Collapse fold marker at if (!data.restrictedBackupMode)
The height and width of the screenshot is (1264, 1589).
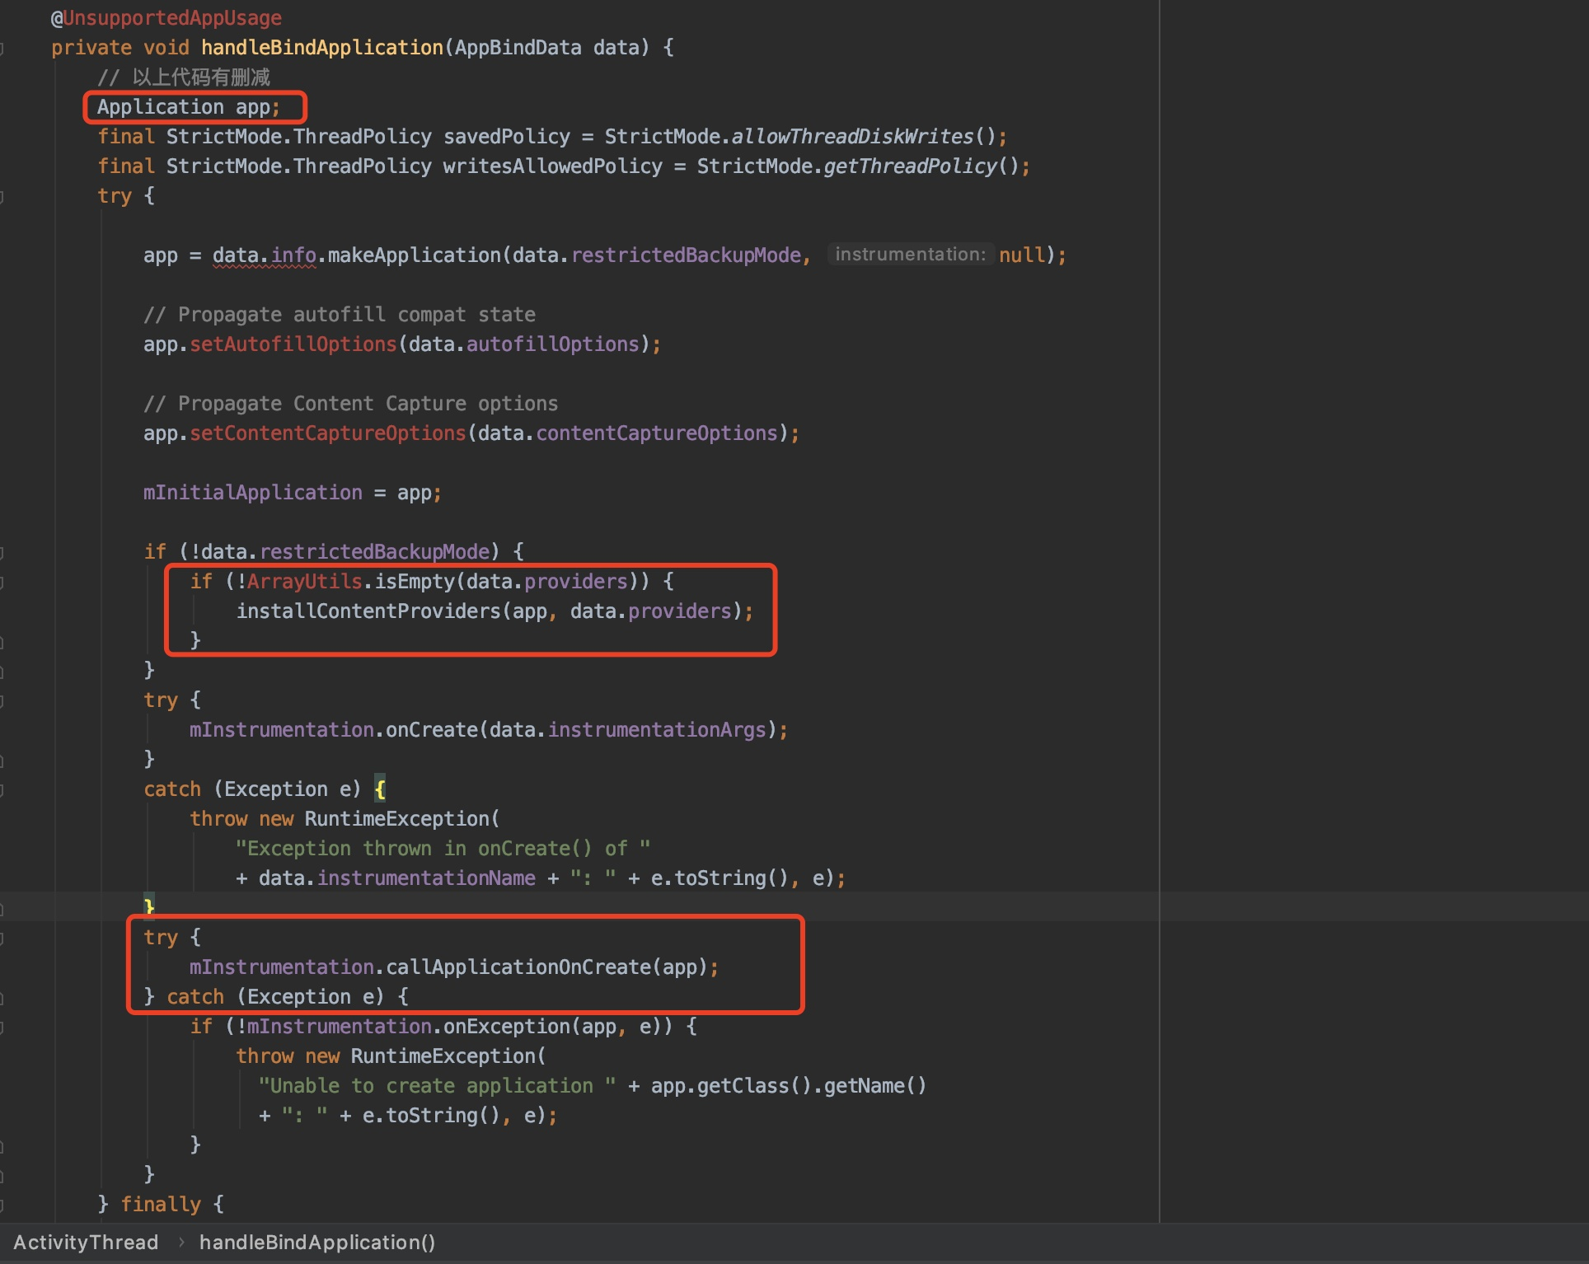coord(2,552)
